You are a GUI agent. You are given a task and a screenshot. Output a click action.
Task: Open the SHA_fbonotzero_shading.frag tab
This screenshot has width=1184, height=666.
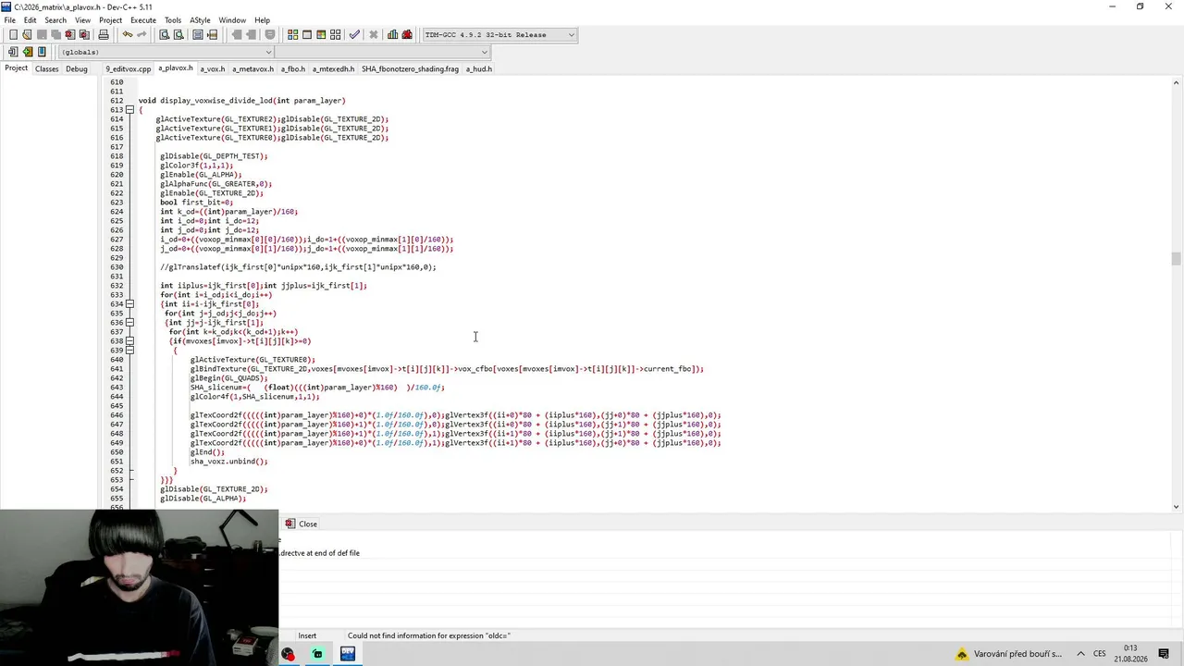point(410,68)
